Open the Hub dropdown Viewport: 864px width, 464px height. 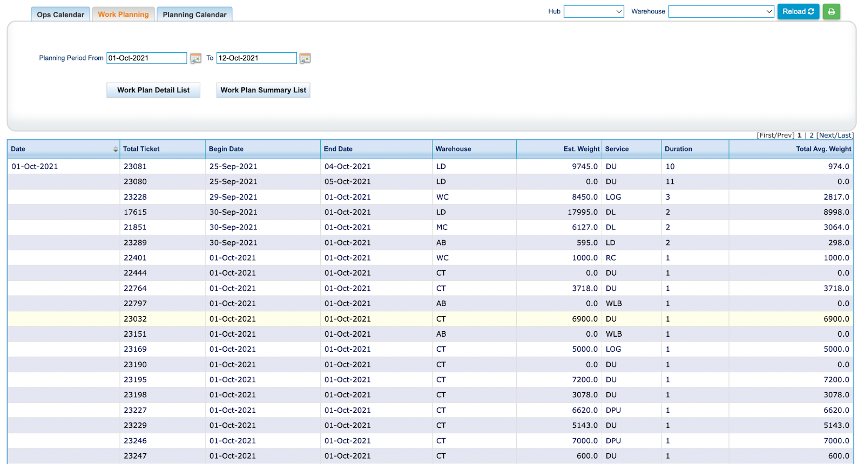pos(593,11)
